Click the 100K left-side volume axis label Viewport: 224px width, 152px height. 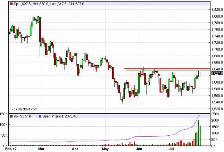(x=4, y=125)
